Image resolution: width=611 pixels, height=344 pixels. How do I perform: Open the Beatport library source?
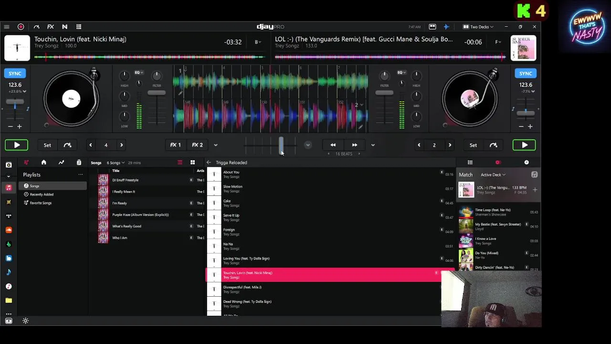click(9, 244)
